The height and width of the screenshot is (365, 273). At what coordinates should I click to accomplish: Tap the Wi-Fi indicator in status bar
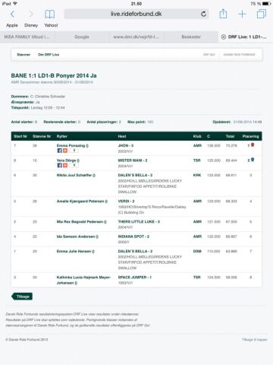pyautogui.click(x=15, y=4)
